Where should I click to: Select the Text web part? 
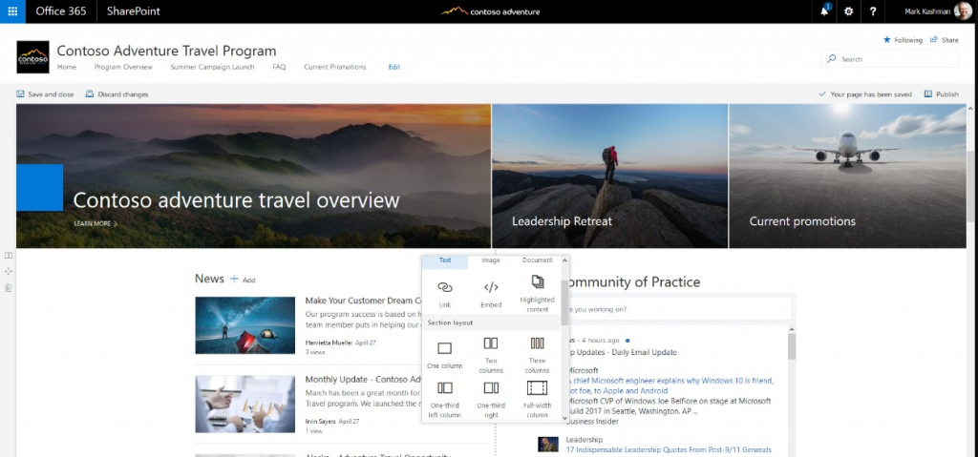[445, 260]
